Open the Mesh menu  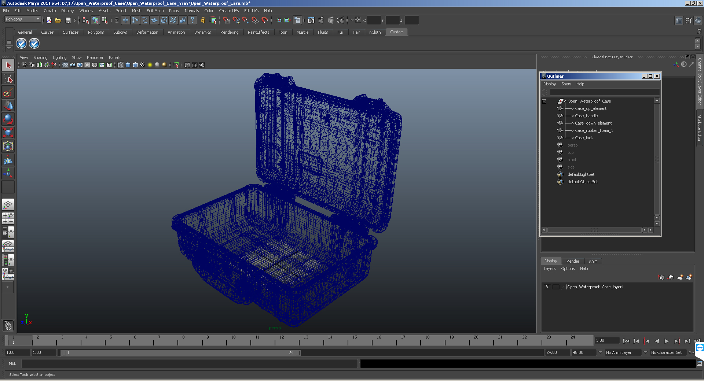coord(136,11)
